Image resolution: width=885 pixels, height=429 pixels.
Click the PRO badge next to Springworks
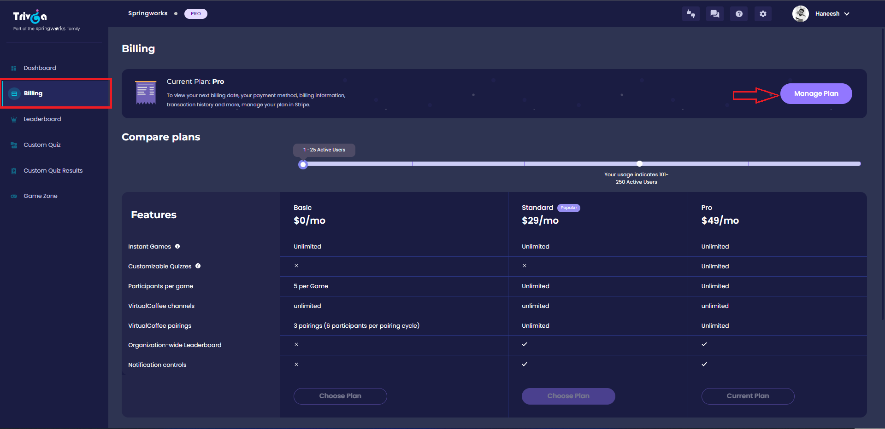[x=196, y=14]
